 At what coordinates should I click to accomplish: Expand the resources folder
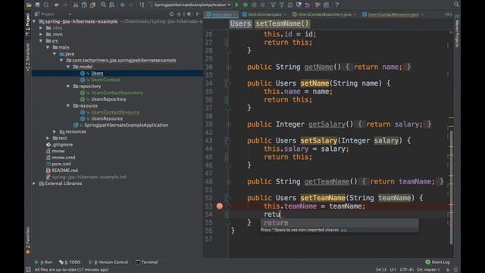pyautogui.click(x=55, y=131)
